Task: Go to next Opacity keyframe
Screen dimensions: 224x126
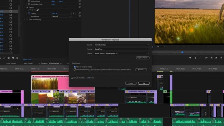Action: coord(76,13)
